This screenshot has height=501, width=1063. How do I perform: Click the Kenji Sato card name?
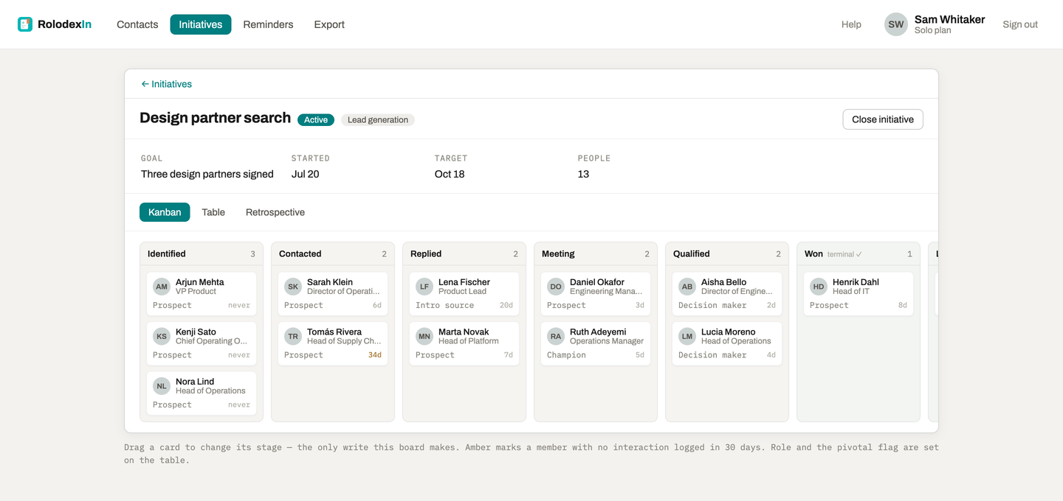(x=196, y=332)
